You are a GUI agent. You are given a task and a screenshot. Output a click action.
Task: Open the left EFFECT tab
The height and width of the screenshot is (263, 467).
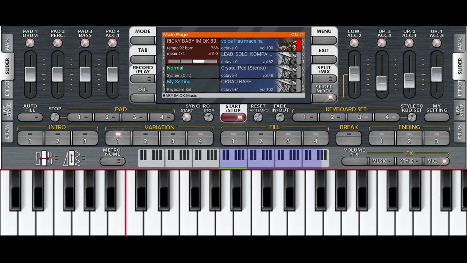[7, 89]
